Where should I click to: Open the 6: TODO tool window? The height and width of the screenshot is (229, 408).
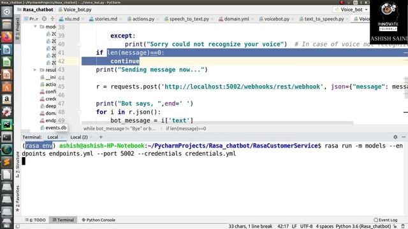[36, 220]
